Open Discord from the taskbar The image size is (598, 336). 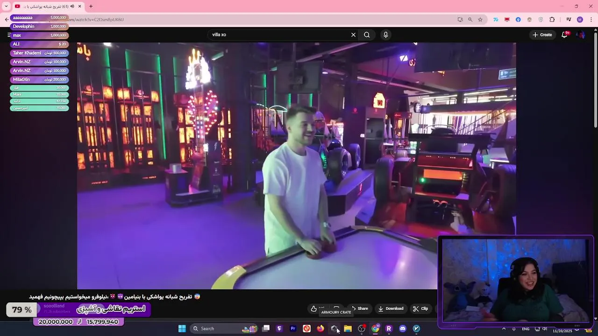(x=402, y=329)
